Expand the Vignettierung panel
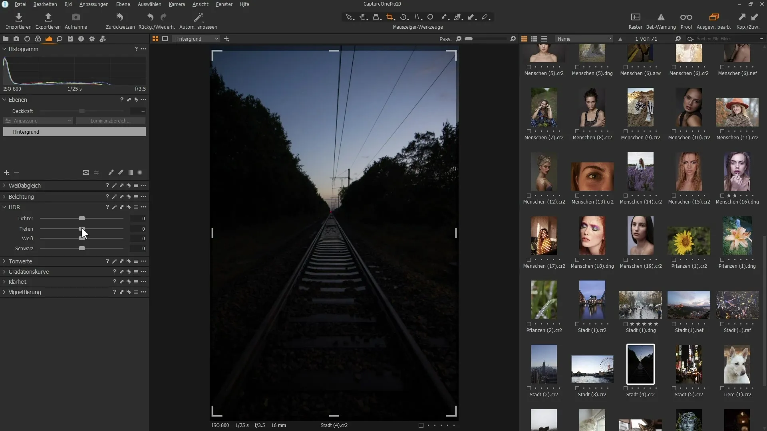Image resolution: width=767 pixels, height=431 pixels. point(4,292)
